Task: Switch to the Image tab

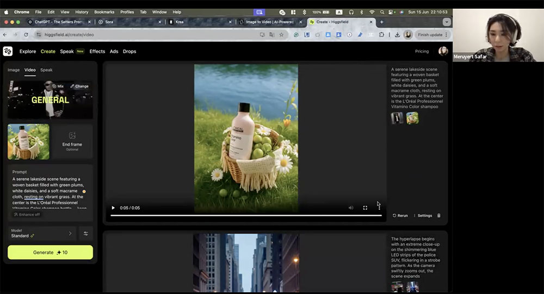Action: (x=14, y=70)
